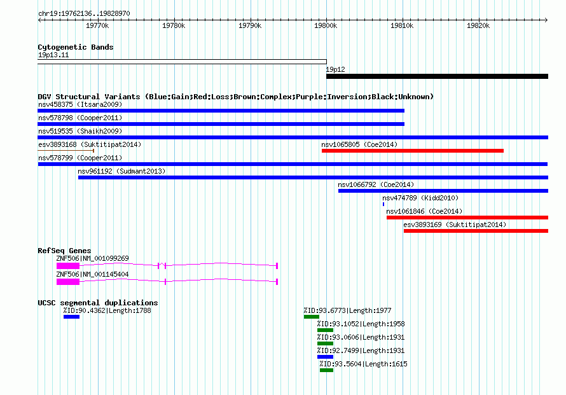Click the 19800k ruler tick label

326,25
